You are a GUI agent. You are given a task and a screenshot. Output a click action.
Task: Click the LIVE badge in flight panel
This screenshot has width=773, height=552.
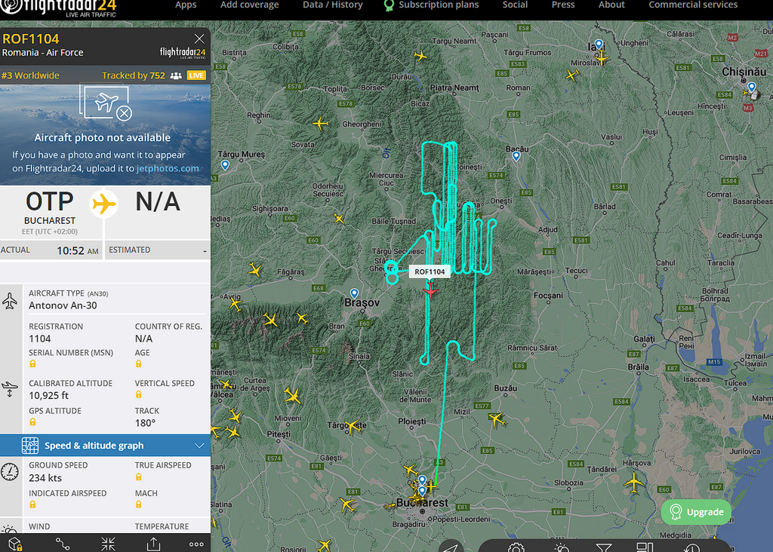tap(196, 75)
